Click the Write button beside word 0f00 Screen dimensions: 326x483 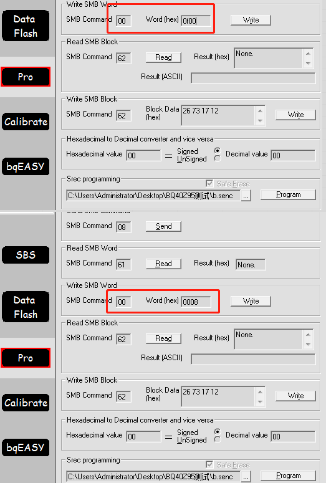point(251,20)
